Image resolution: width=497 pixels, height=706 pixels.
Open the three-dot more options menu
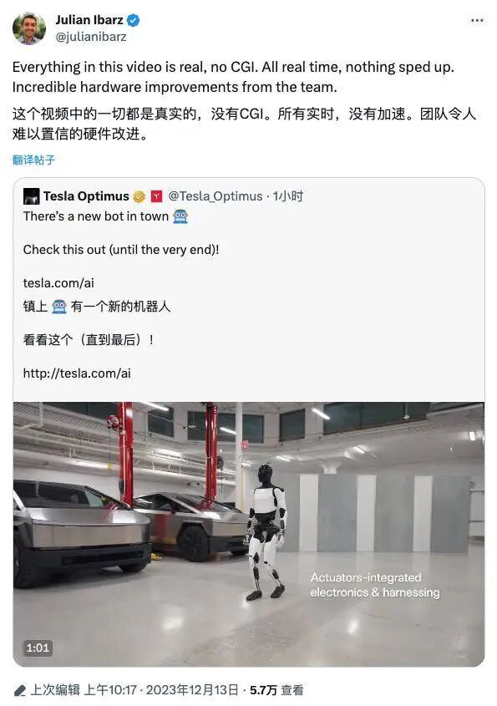tap(477, 20)
